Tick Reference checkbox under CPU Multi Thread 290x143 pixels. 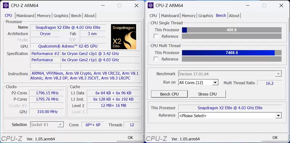tap(156, 59)
